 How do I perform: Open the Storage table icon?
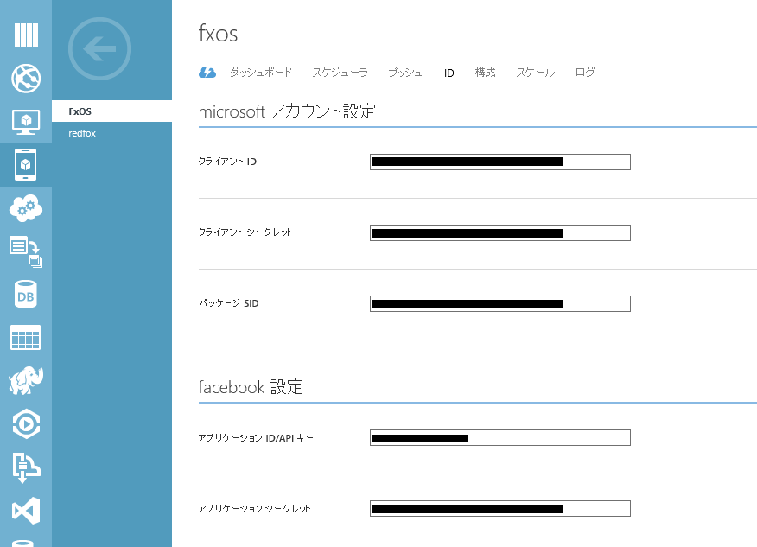(26, 338)
